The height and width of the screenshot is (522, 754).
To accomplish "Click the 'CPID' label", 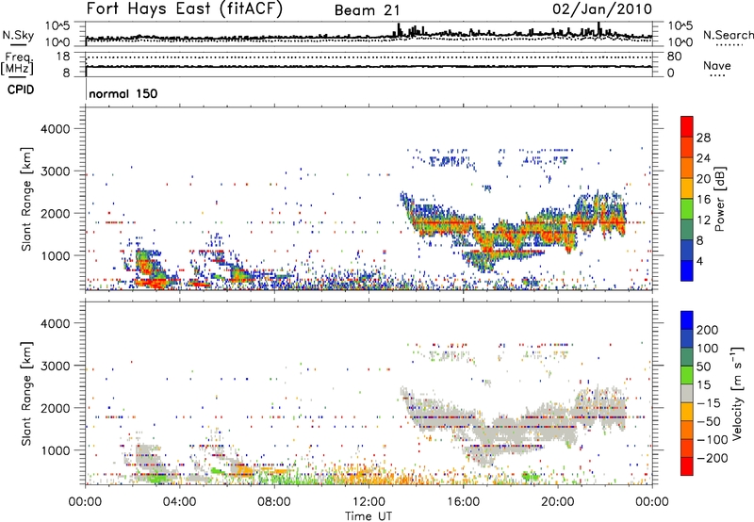I will tap(21, 90).
